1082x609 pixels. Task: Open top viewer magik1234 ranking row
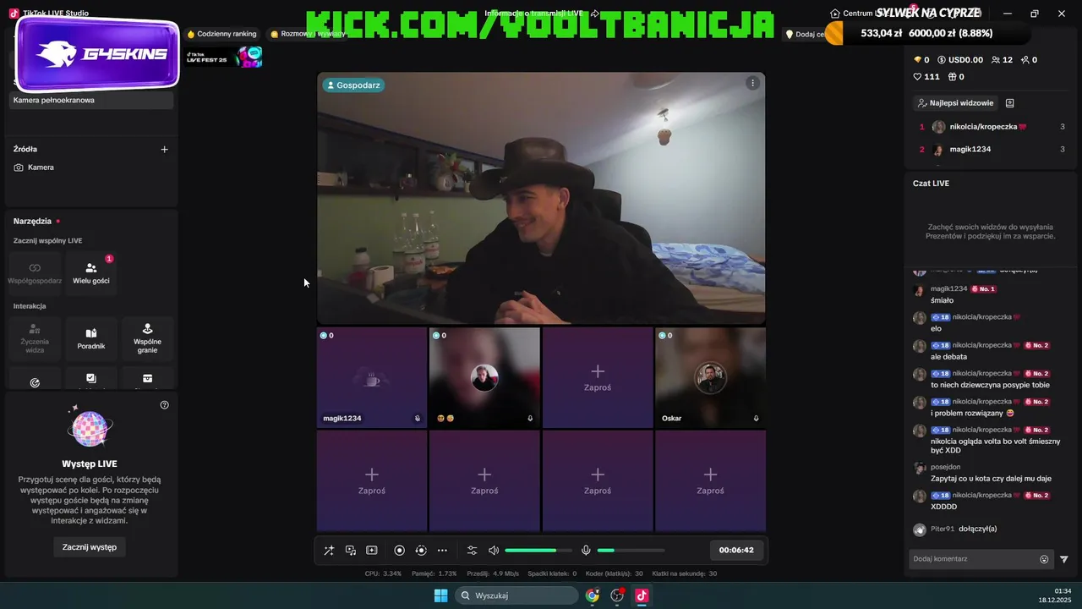pos(992,150)
